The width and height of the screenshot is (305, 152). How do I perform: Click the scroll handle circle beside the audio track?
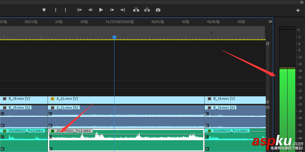pos(268,107)
